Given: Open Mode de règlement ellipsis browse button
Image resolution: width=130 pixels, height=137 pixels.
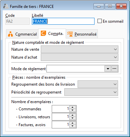Looking at the screenshot, I should point(114,68).
